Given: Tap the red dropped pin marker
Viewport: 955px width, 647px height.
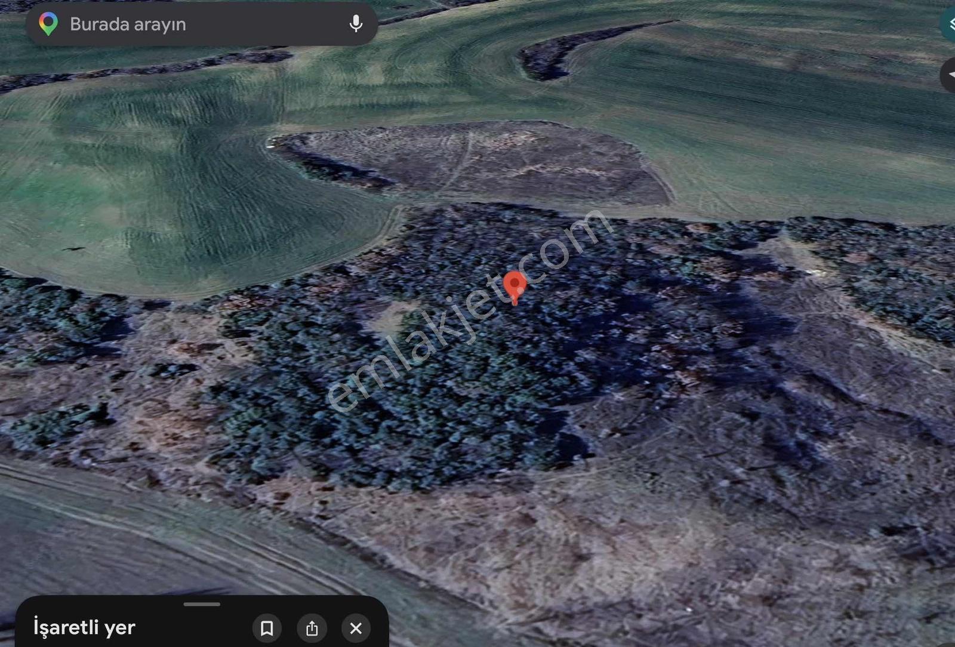Looking at the screenshot, I should point(515,288).
